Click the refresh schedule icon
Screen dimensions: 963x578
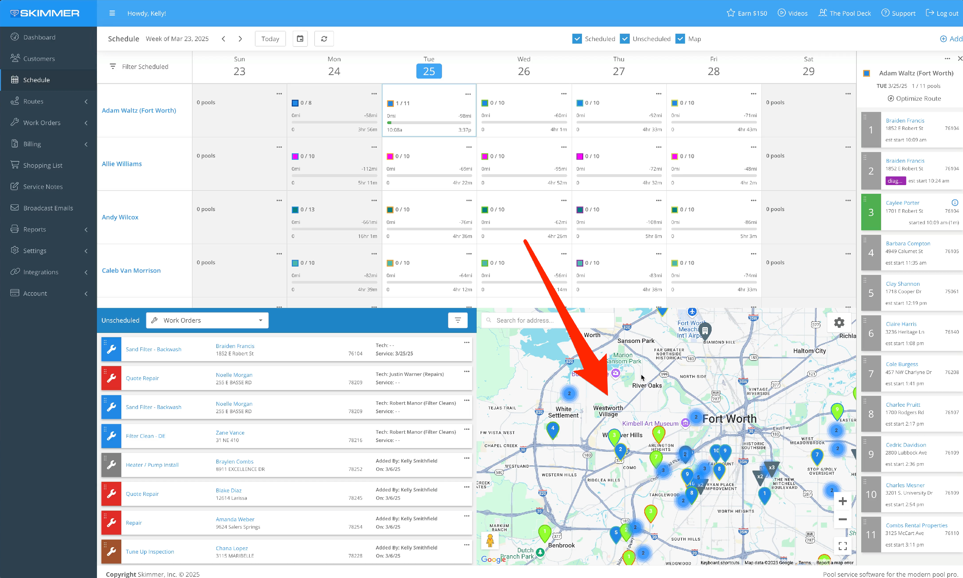[324, 38]
